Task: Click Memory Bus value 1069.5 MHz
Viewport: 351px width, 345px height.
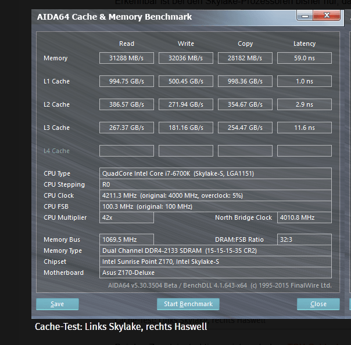Action: pos(127,239)
